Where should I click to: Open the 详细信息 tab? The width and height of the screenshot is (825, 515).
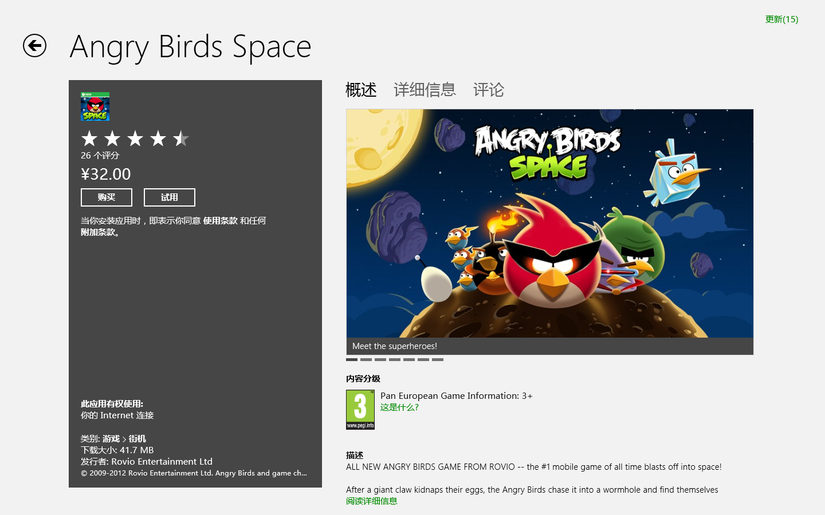pyautogui.click(x=425, y=90)
